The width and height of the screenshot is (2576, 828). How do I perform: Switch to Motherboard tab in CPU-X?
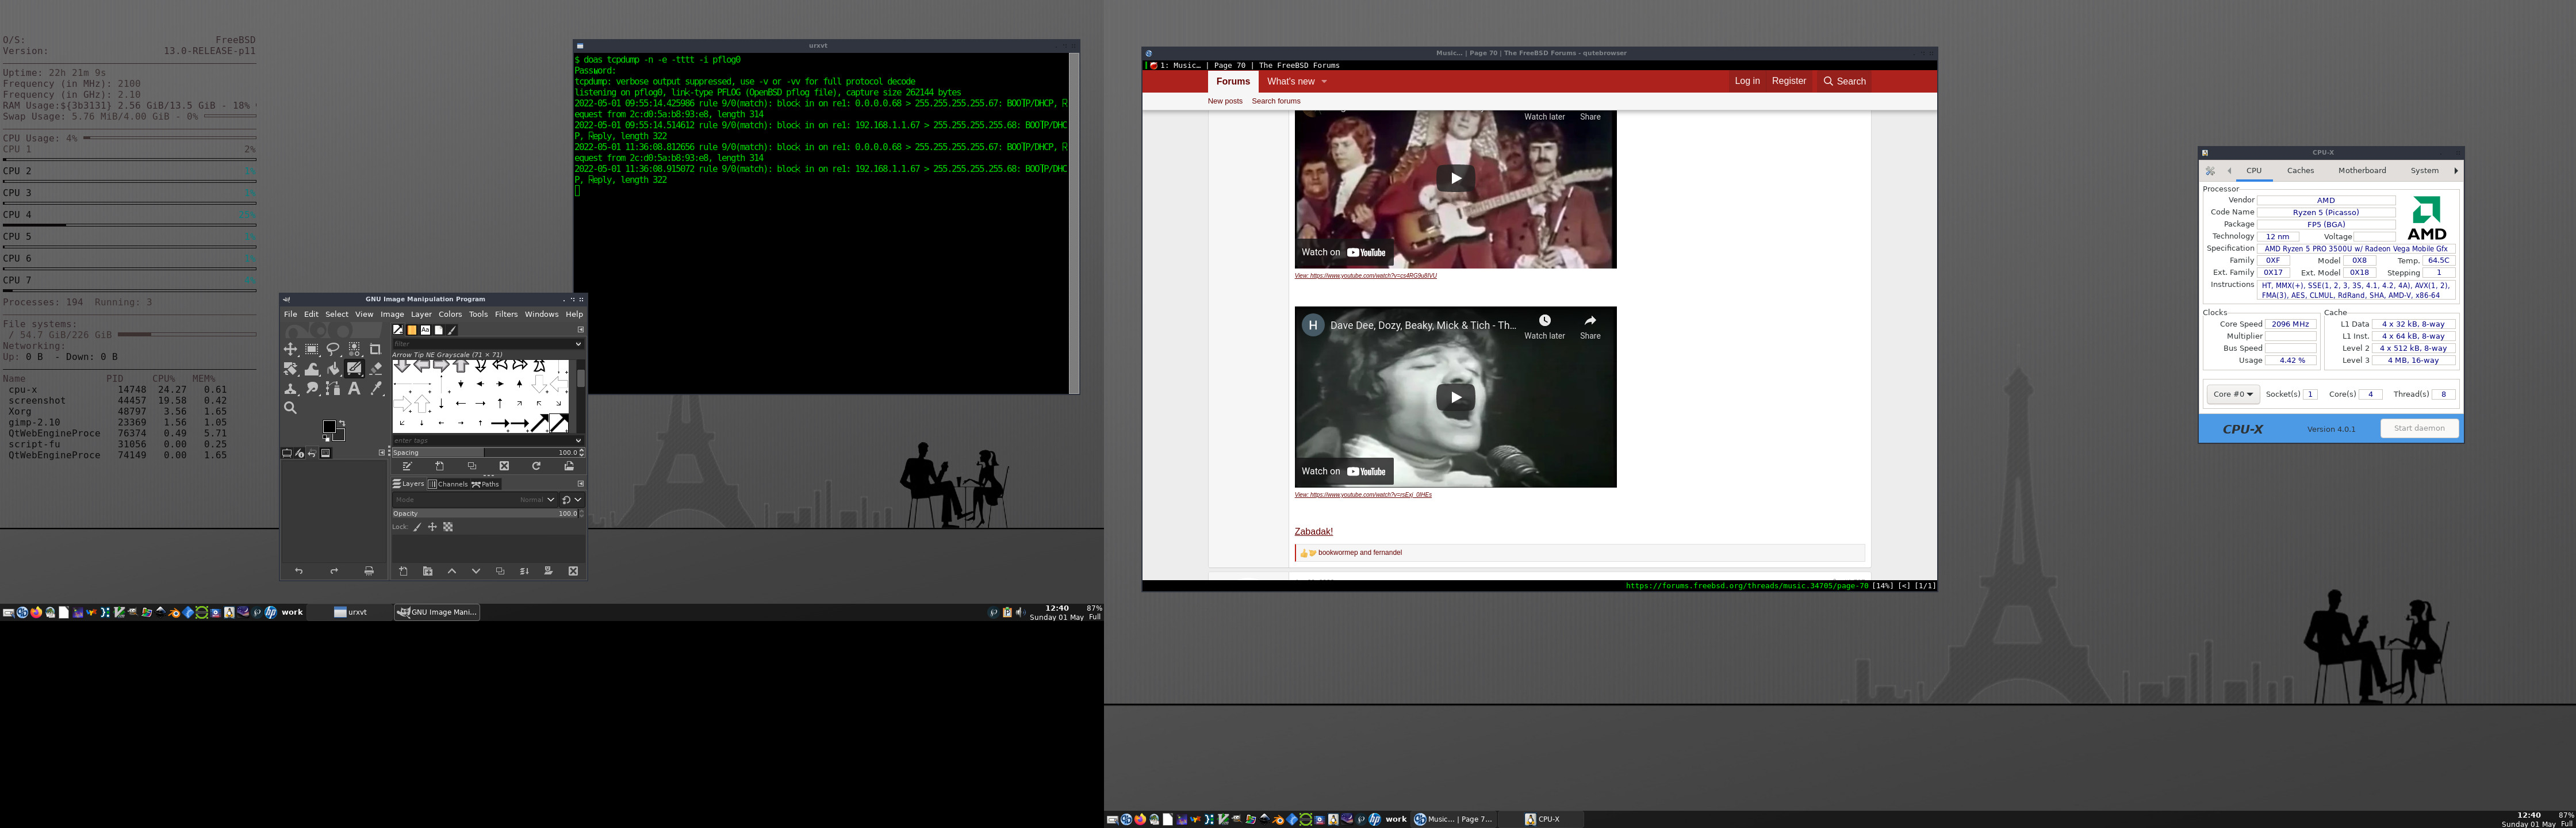coord(2362,171)
